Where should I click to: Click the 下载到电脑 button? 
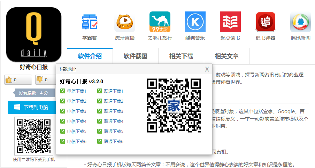(x=32, y=107)
